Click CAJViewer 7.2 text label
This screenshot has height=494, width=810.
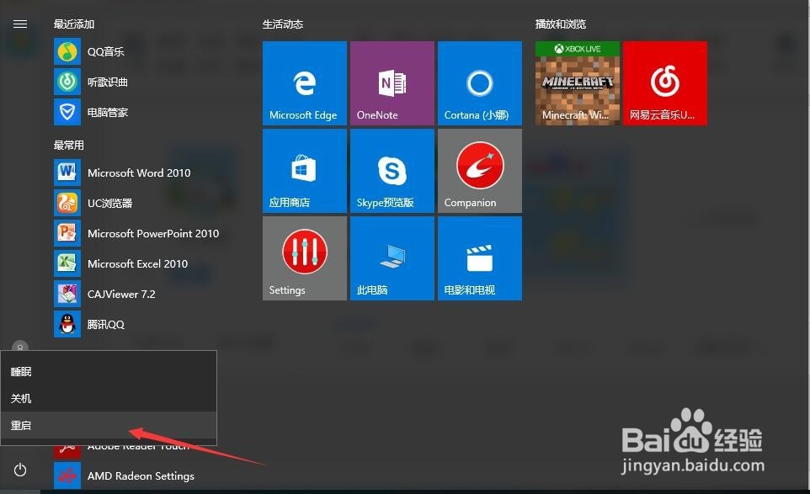tap(121, 295)
